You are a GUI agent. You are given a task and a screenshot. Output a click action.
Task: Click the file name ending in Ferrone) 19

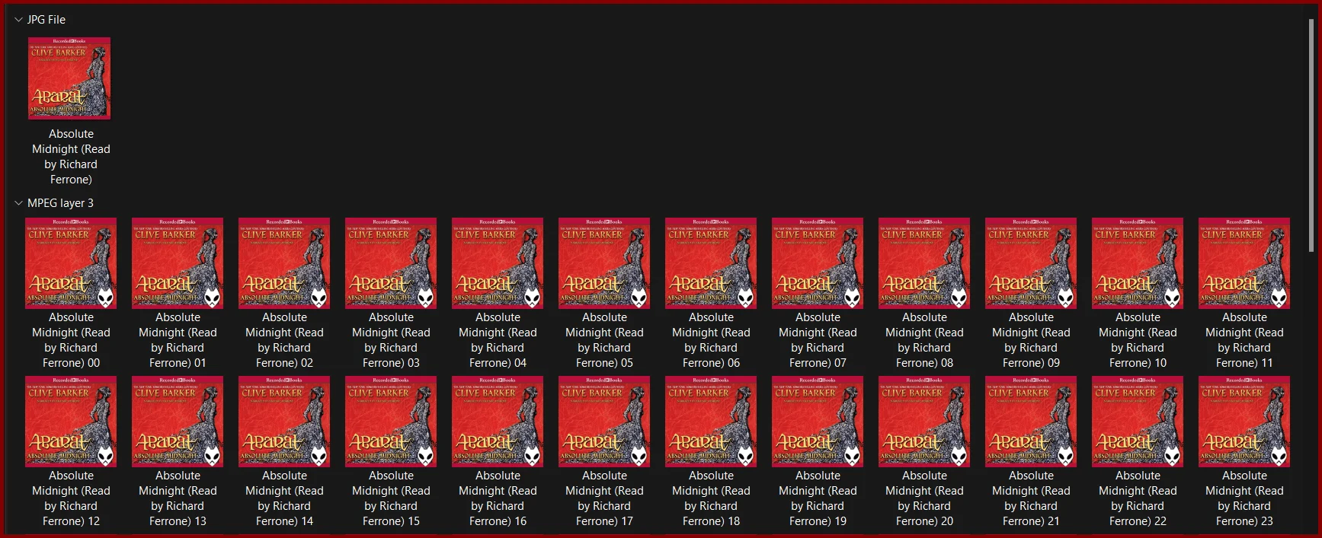pos(818,498)
